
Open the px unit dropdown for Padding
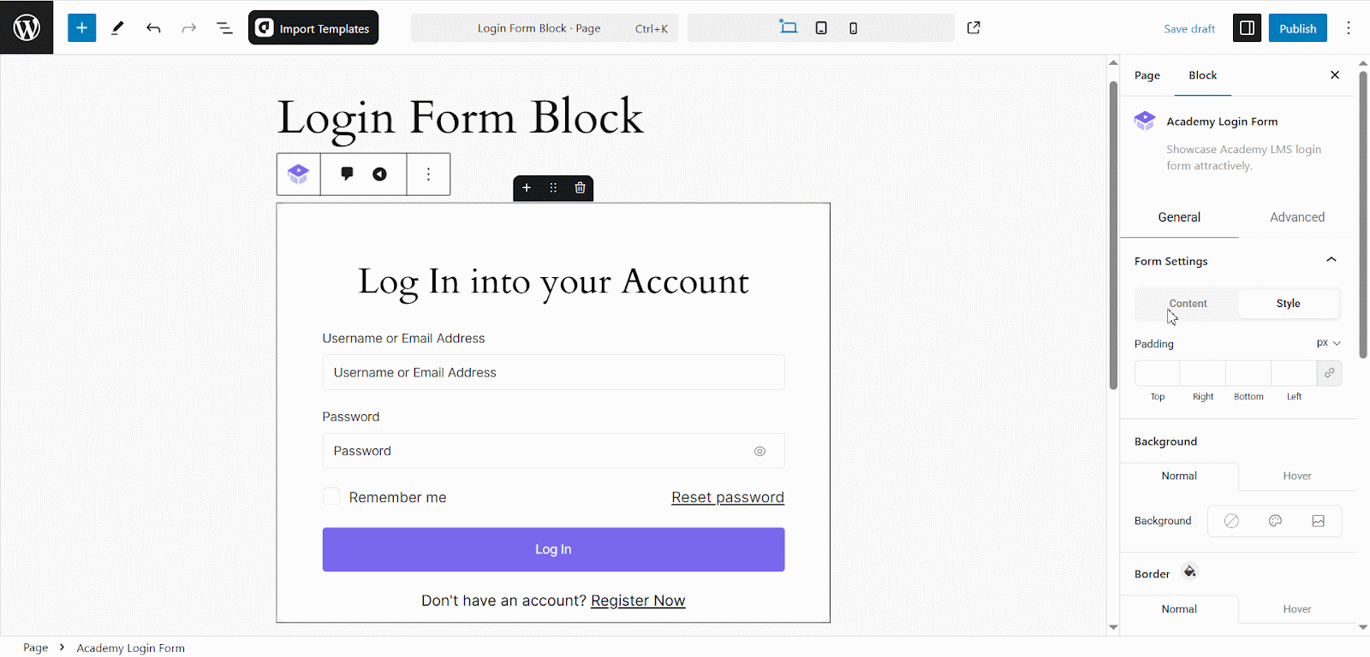pos(1325,342)
